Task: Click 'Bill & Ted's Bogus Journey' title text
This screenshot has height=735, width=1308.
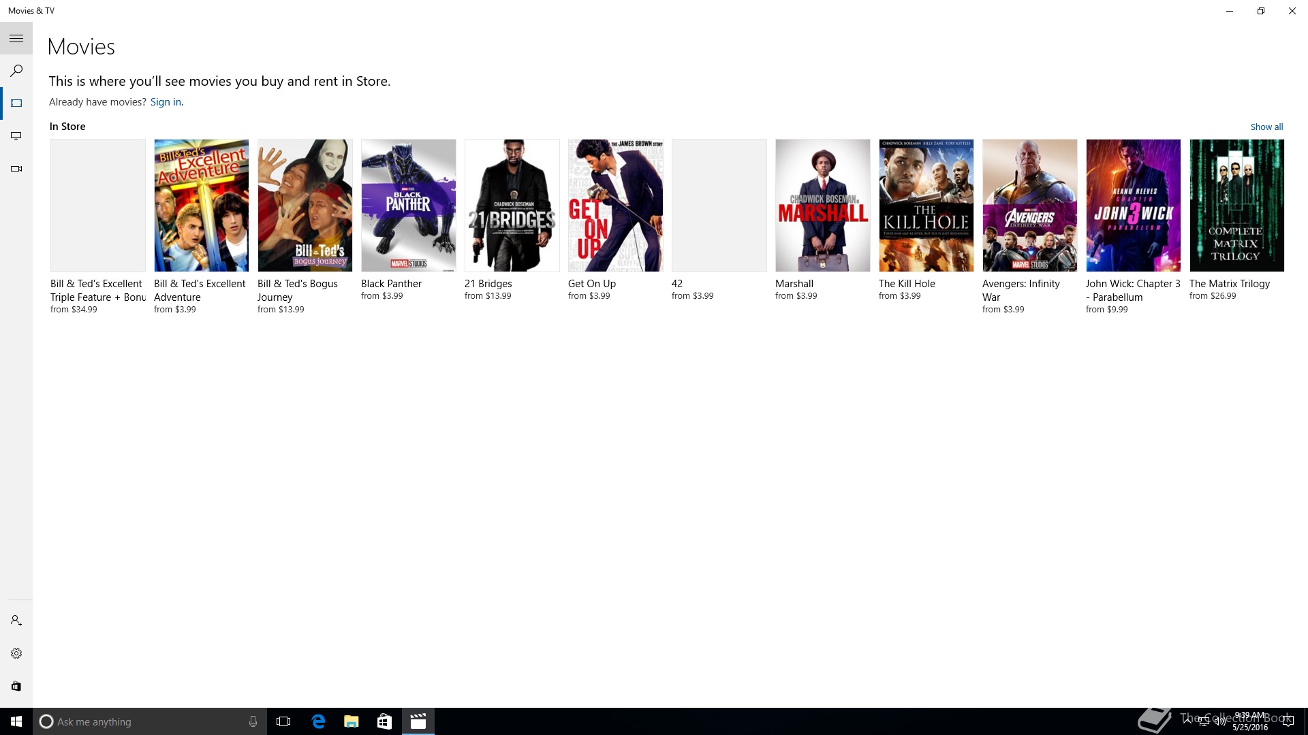Action: tap(297, 291)
